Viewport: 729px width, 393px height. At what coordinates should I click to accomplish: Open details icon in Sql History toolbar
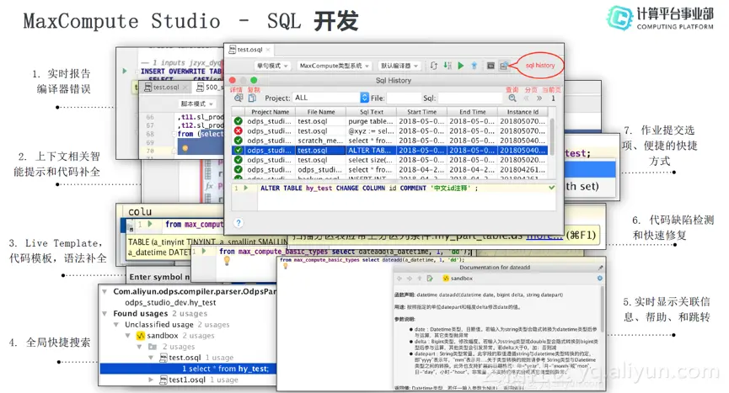pyautogui.click(x=239, y=98)
